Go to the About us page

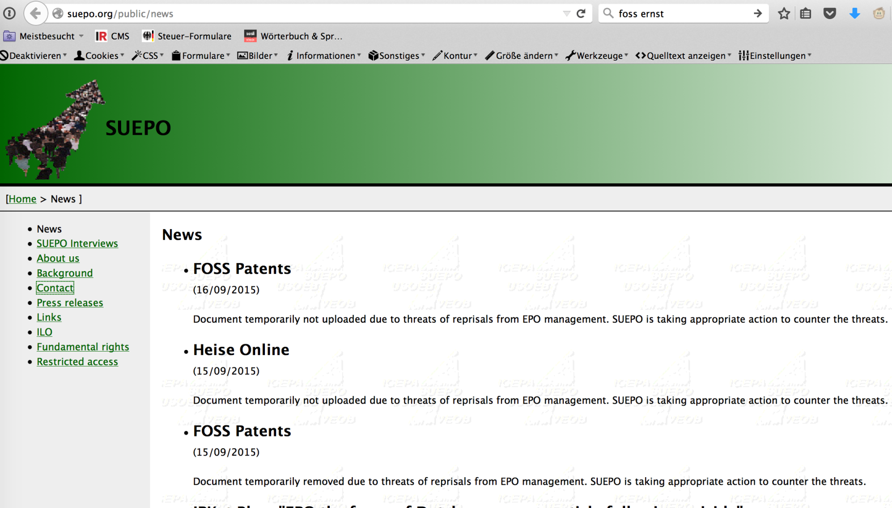click(58, 258)
